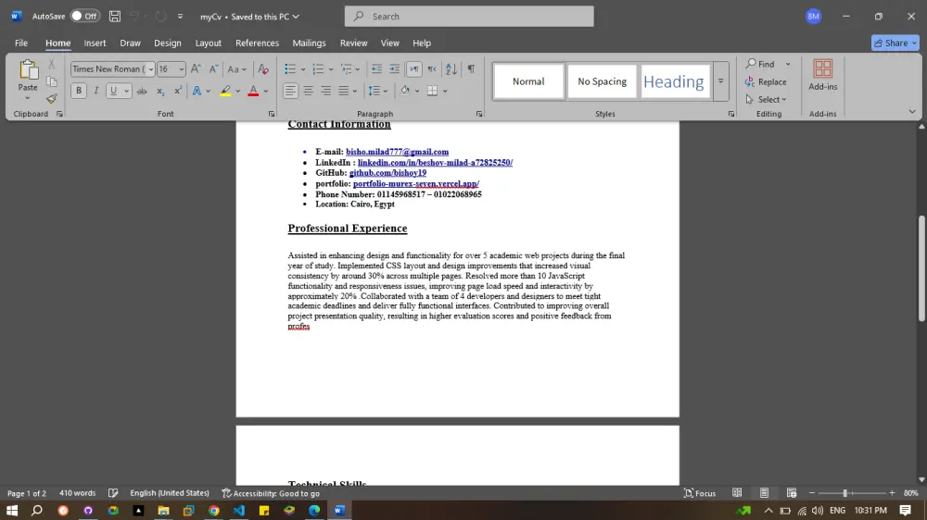This screenshot has height=520, width=927.
Task: Open highlight color dropdown arrow
Action: pyautogui.click(x=237, y=91)
